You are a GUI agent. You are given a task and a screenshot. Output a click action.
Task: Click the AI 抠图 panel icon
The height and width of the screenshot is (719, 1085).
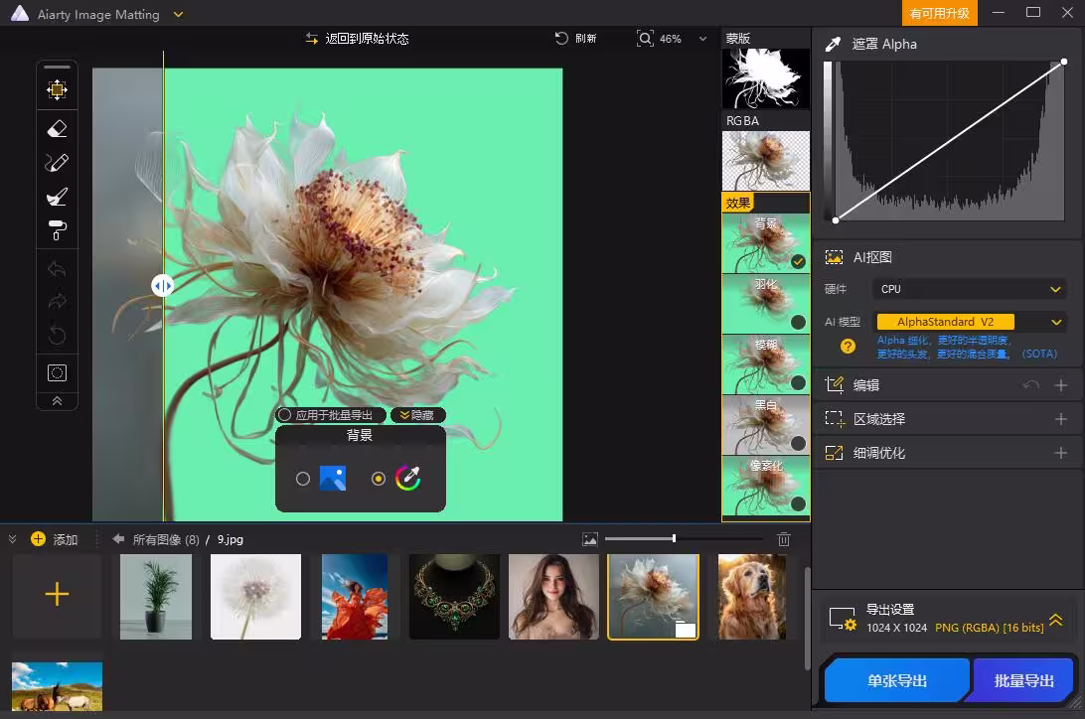(x=835, y=256)
